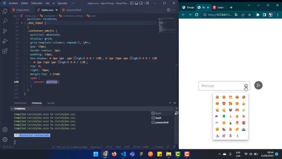Select the first bash terminal entry
This screenshot has width=282, height=159.
(158, 113)
